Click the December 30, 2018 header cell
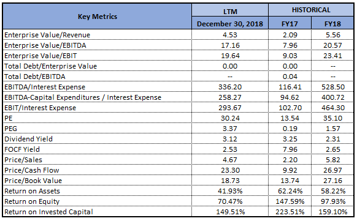 coord(230,24)
